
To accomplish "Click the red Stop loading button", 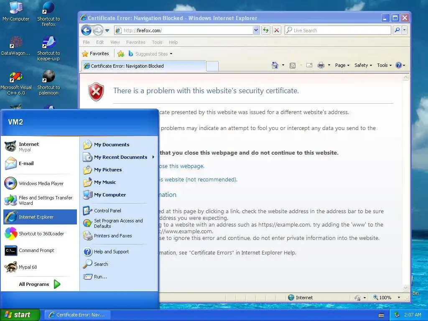I will [277, 30].
